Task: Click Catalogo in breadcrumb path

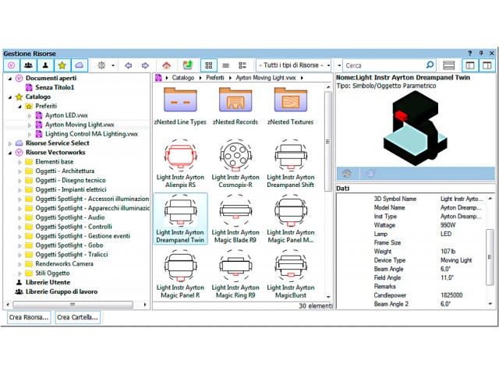Action: point(183,78)
